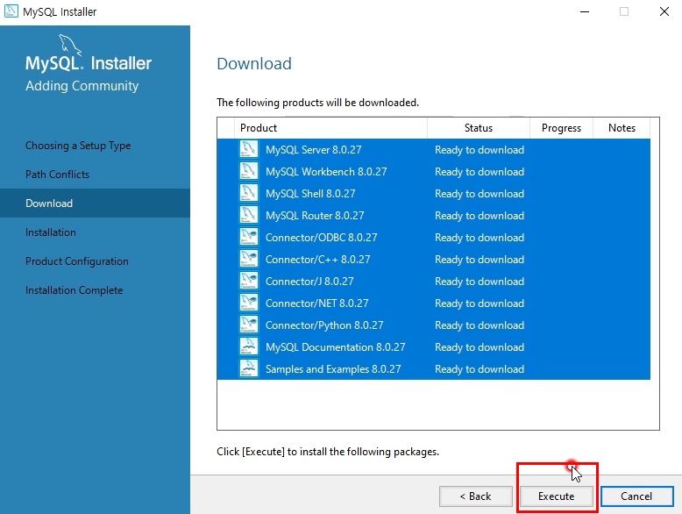682x514 pixels.
Task: Click the MySQL Router 8.0.27 product icon
Action: 249,215
